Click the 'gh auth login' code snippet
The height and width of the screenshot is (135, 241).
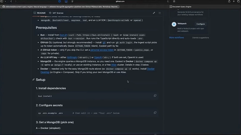(x=124, y=43)
